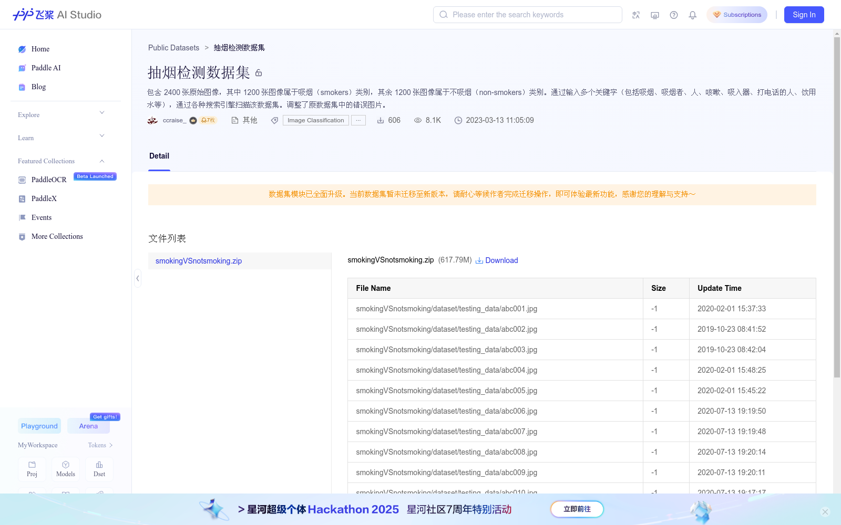
Task: Open Proj in MyWorkspace
Action: 32,469
